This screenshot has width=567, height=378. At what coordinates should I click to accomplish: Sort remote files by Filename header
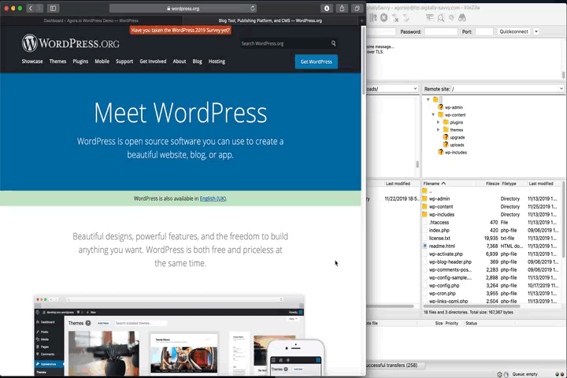point(434,183)
